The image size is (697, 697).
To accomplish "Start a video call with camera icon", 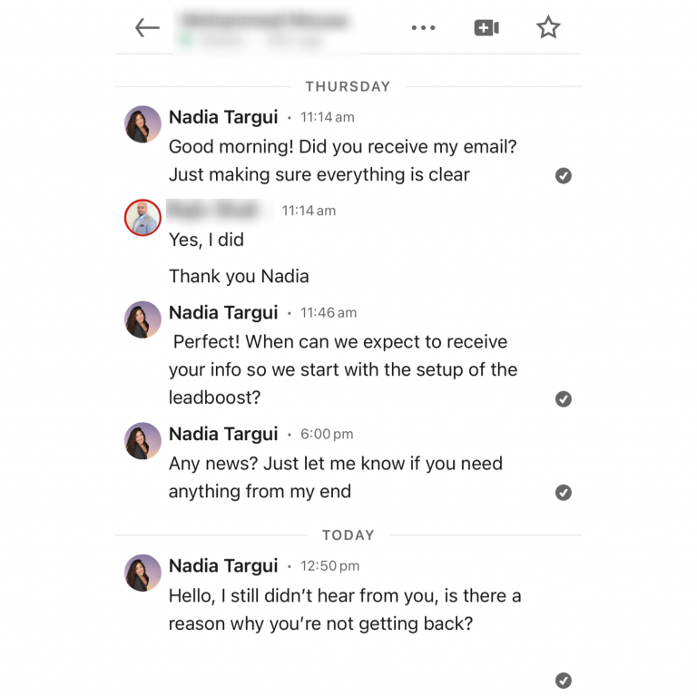I will (486, 28).
